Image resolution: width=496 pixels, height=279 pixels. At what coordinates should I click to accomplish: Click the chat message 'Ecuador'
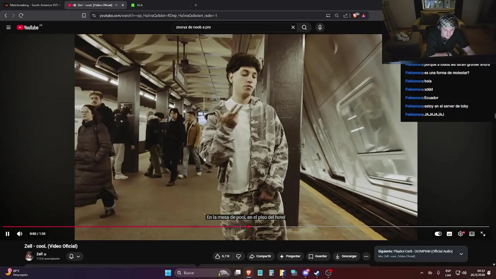431,98
